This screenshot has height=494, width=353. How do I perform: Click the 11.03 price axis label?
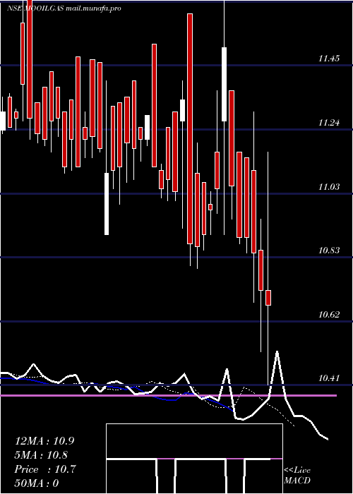point(329,187)
